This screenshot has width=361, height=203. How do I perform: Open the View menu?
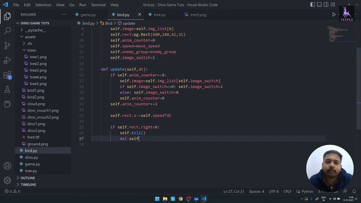tap(60, 5)
